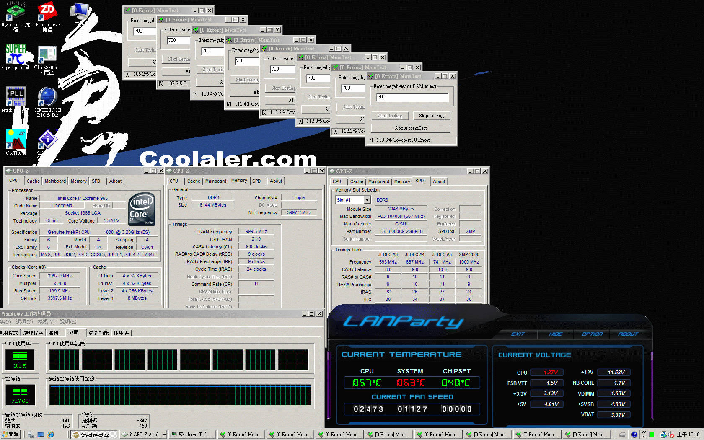Click the 'G.Skill' manufacturer value

pyautogui.click(x=401, y=224)
